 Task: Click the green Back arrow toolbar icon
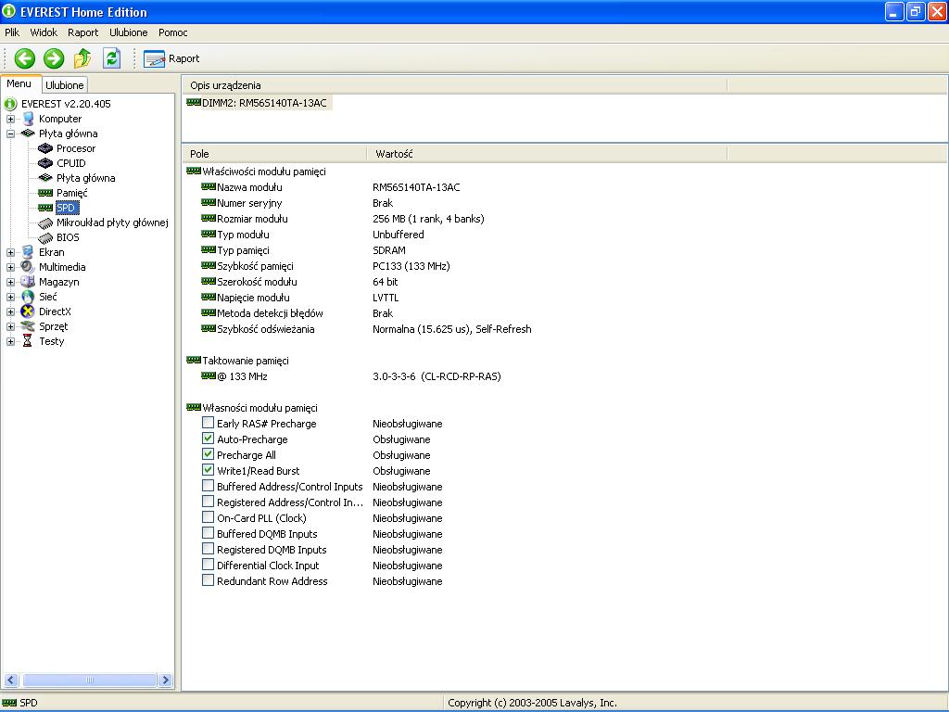point(25,58)
